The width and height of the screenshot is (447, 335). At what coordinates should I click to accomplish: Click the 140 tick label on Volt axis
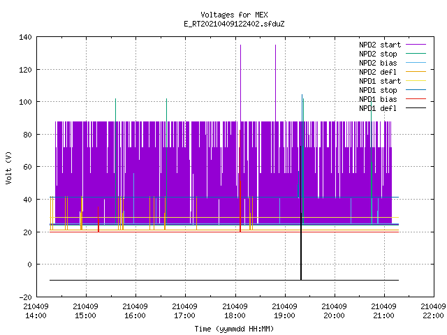pyautogui.click(x=25, y=37)
